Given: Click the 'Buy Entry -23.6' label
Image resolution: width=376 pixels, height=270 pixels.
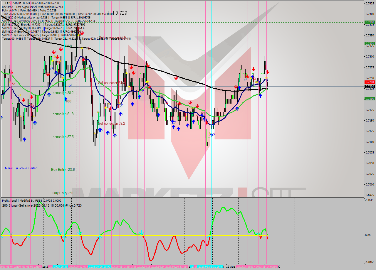Looking at the screenshot, I should (63, 170).
